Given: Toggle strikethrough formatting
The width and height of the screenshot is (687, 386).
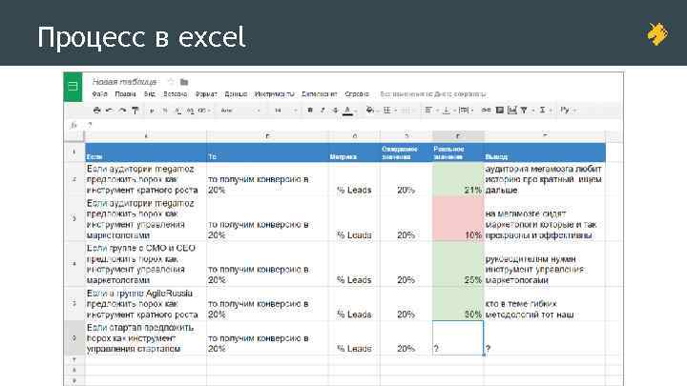Looking at the screenshot, I should (336, 111).
